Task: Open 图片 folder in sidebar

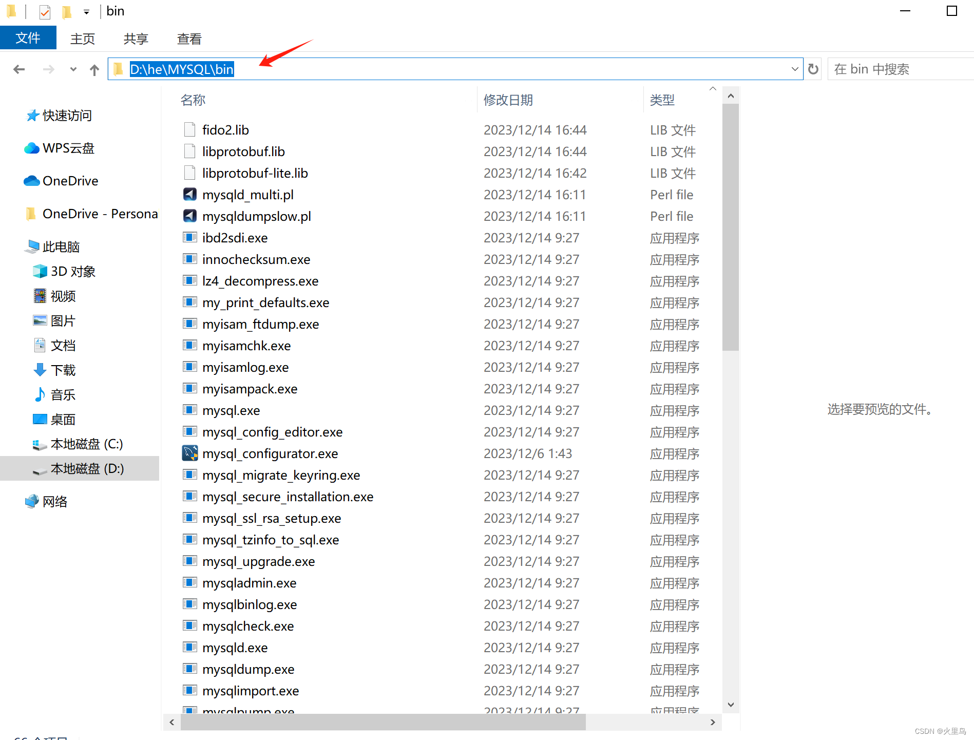Action: coord(55,321)
